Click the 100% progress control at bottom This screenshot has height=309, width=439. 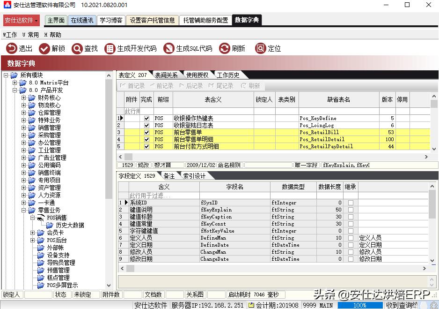360,305
